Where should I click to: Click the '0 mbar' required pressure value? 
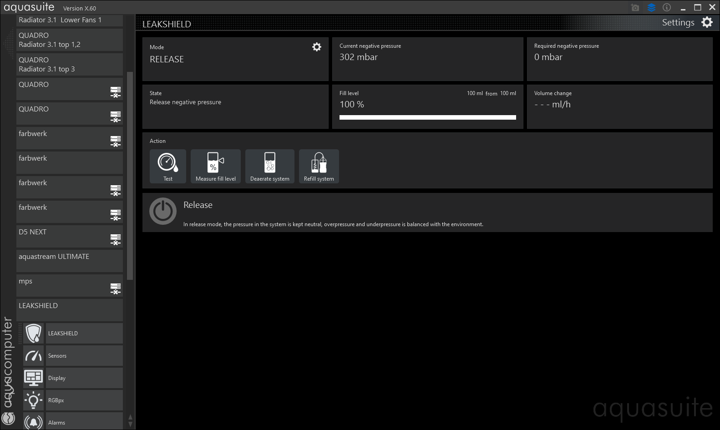point(548,57)
